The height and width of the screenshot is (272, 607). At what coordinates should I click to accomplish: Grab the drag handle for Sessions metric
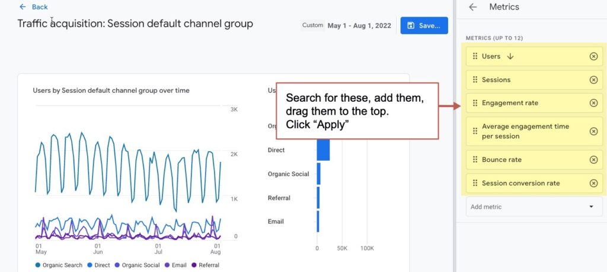coord(475,80)
